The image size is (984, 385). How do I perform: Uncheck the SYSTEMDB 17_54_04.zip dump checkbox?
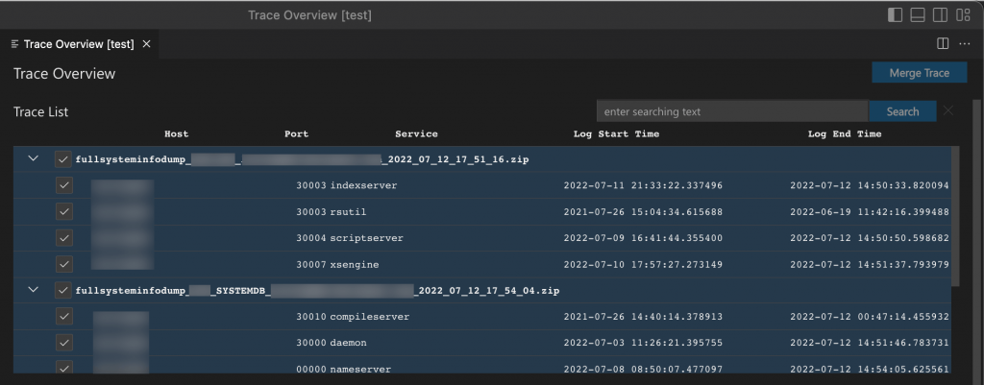(x=63, y=290)
